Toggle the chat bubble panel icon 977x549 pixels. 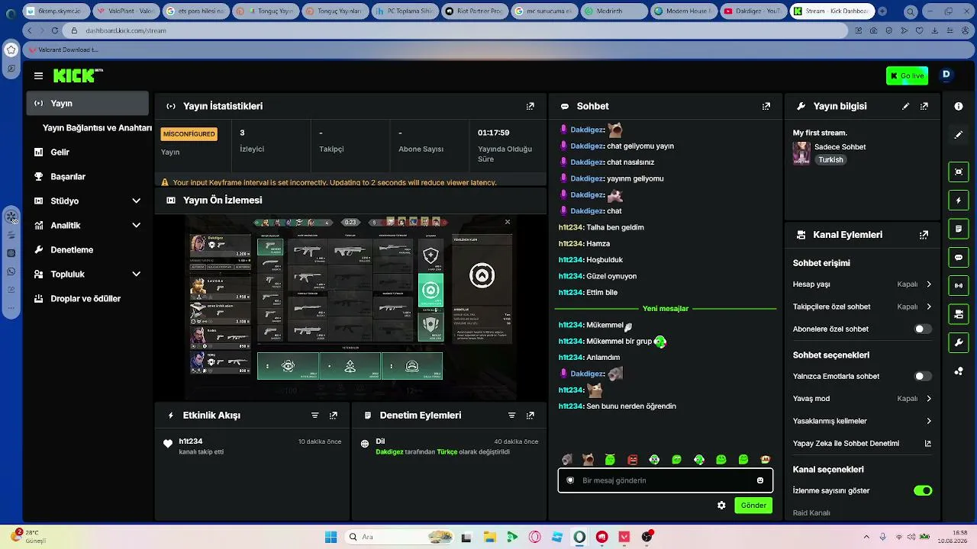click(959, 258)
